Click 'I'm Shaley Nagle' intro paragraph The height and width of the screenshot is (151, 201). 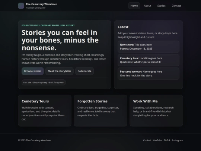pyautogui.click(x=64, y=59)
